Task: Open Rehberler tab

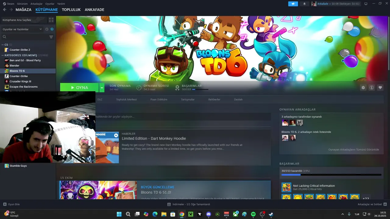Action: [x=214, y=99]
